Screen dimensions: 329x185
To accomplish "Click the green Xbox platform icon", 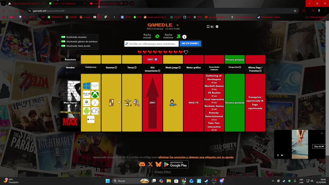I will [x=95, y=94].
